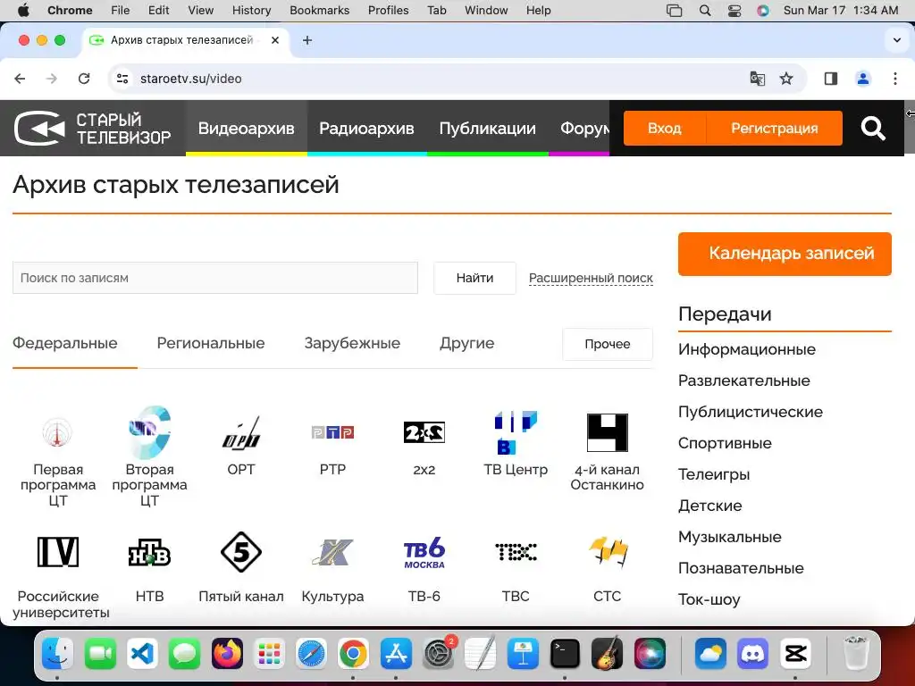The image size is (915, 686).
Task: Go back to previous page
Action: coord(20,79)
